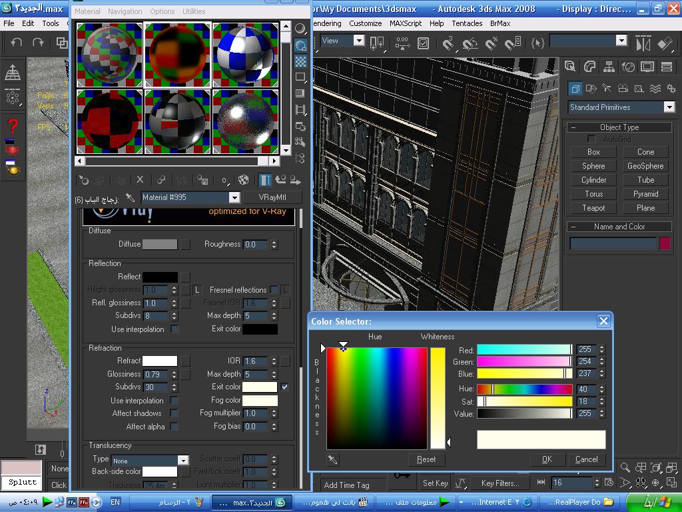Open the Standard Primitives dropdown
The height and width of the screenshot is (512, 682).
[x=669, y=107]
